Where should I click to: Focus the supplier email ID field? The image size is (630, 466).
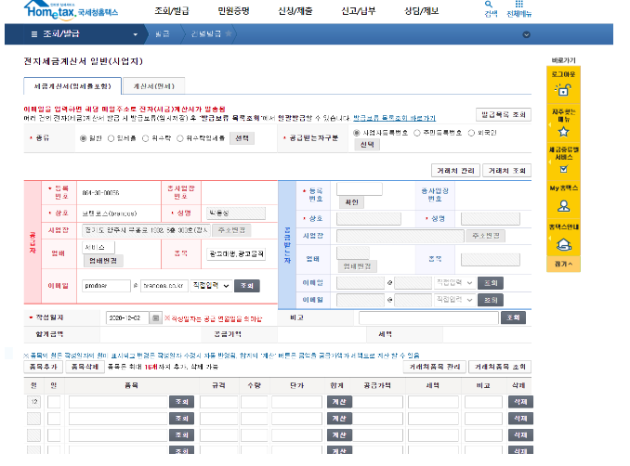[106, 286]
